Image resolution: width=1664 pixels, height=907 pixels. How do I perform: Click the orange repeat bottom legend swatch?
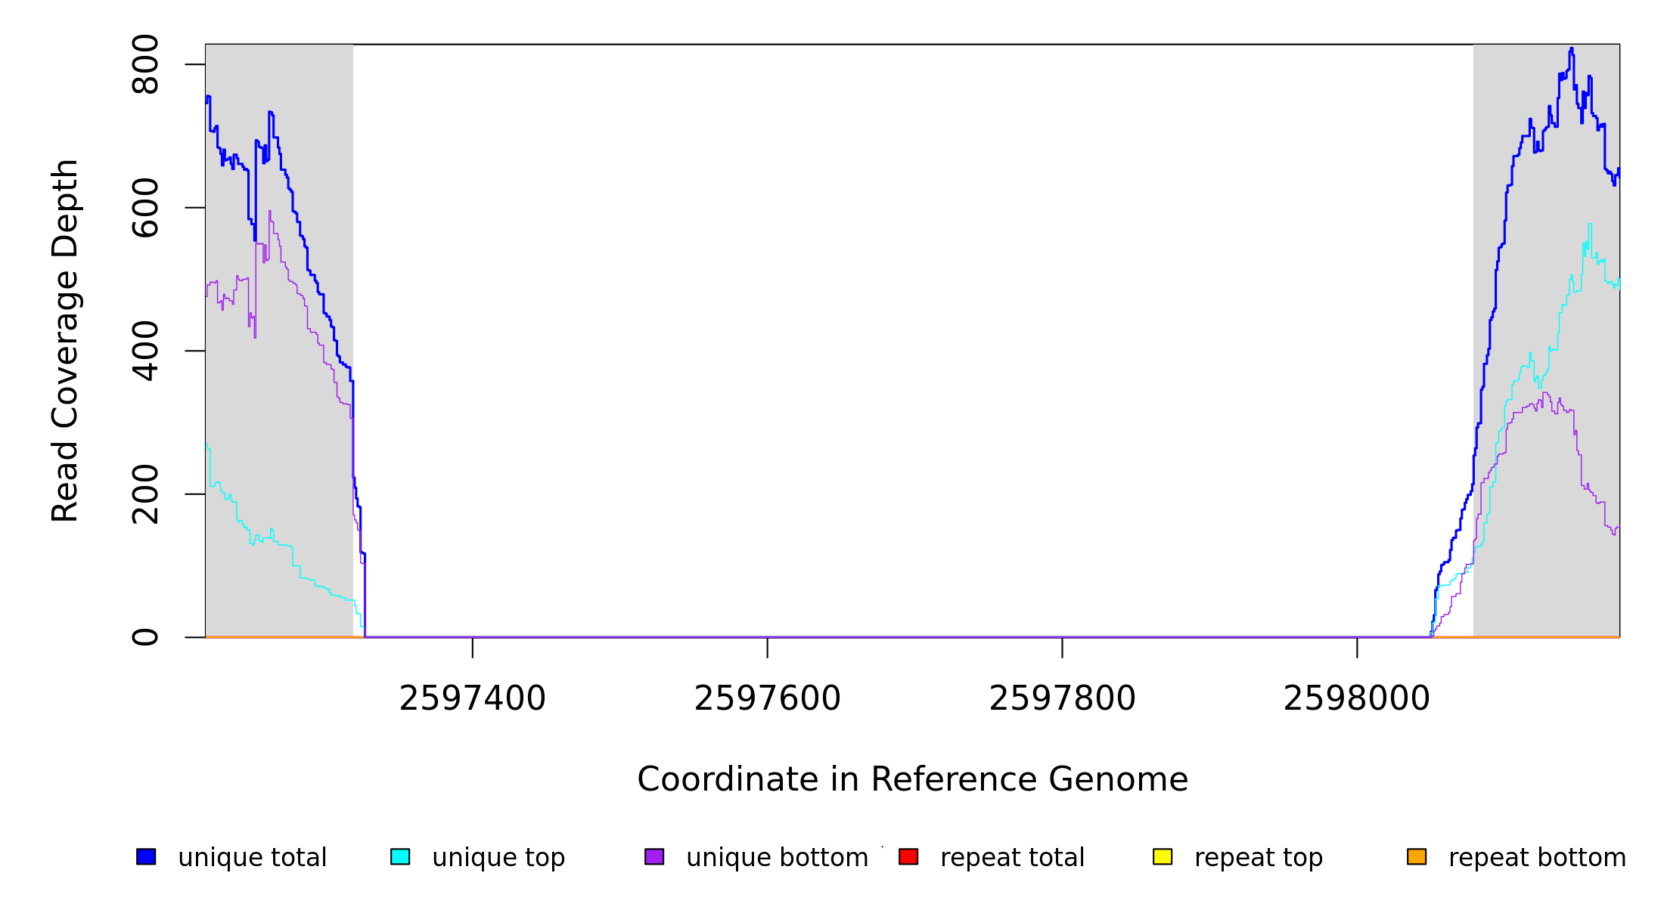coord(1417,856)
